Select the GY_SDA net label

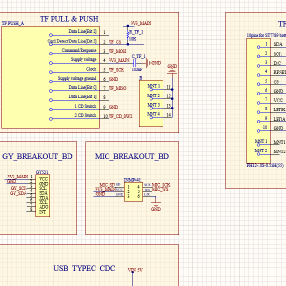[18, 193]
